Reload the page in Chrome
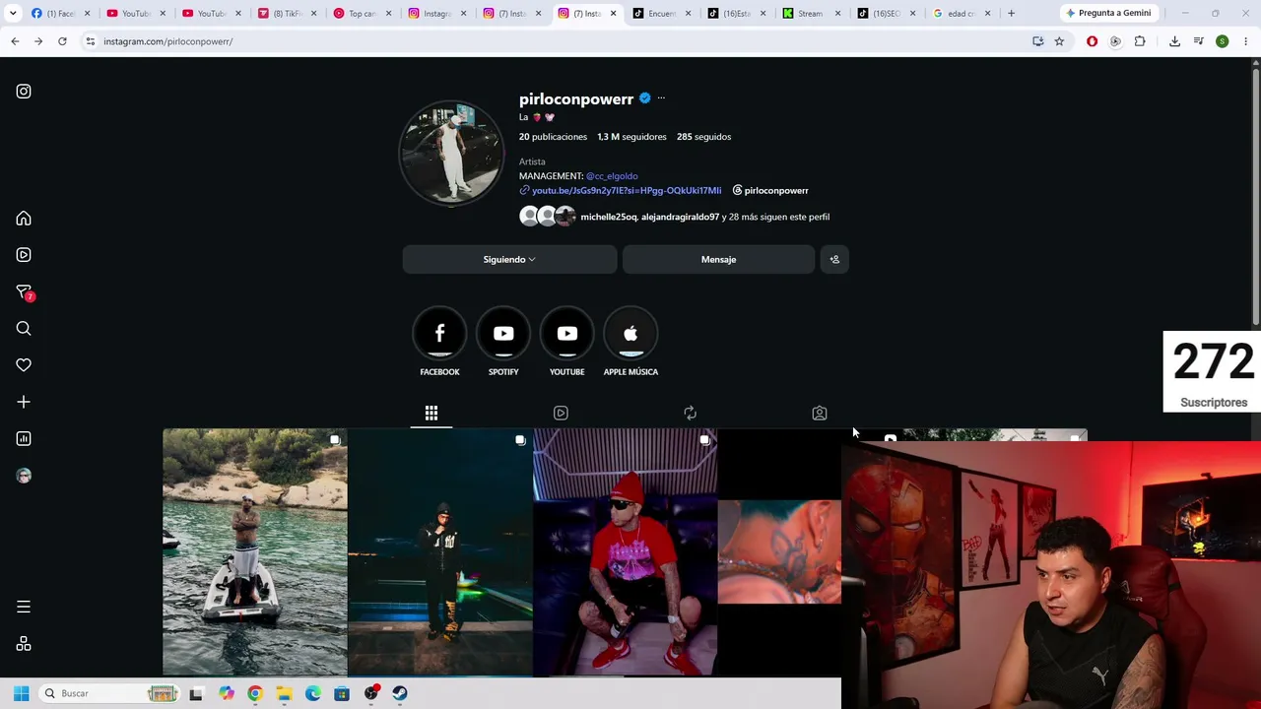 coord(62,41)
